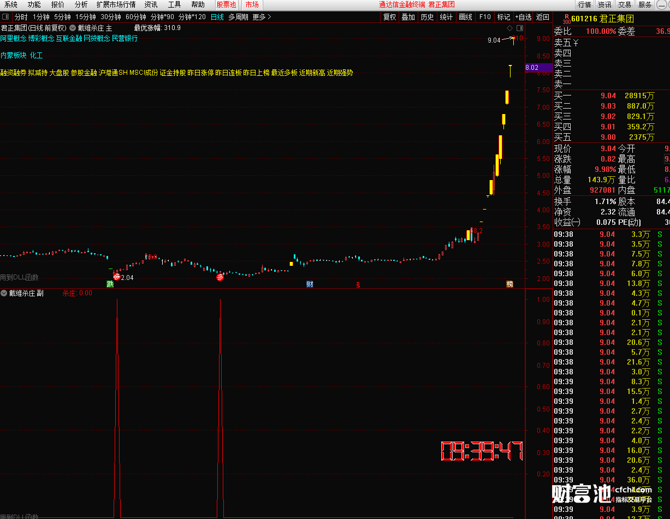Click the 标记 mark button
The height and width of the screenshot is (519, 670).
[x=503, y=17]
